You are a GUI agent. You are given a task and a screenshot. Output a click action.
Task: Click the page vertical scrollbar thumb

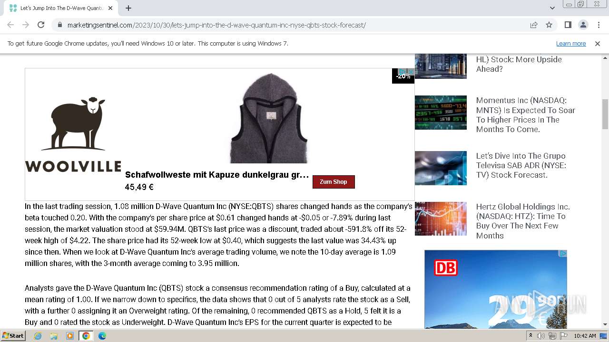(605, 114)
